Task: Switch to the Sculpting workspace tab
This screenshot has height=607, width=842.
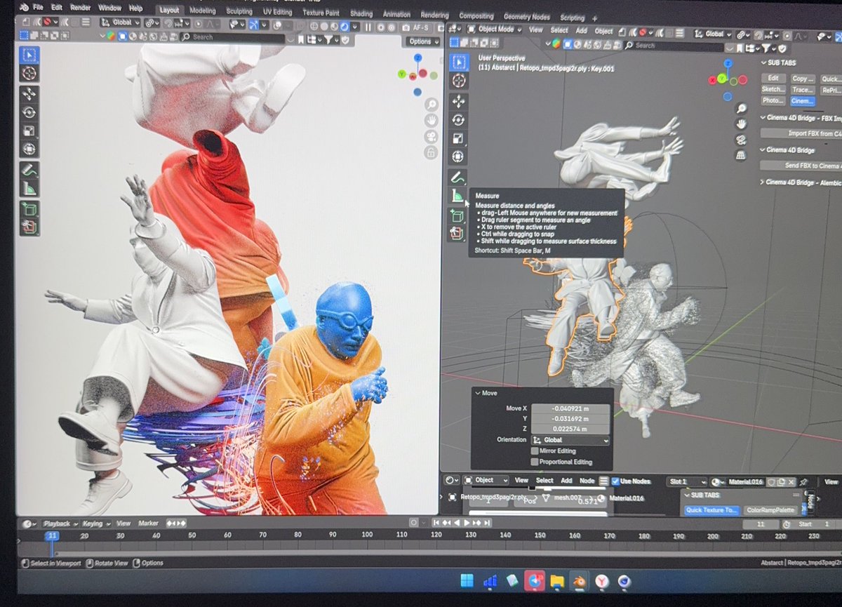Action: point(239,12)
